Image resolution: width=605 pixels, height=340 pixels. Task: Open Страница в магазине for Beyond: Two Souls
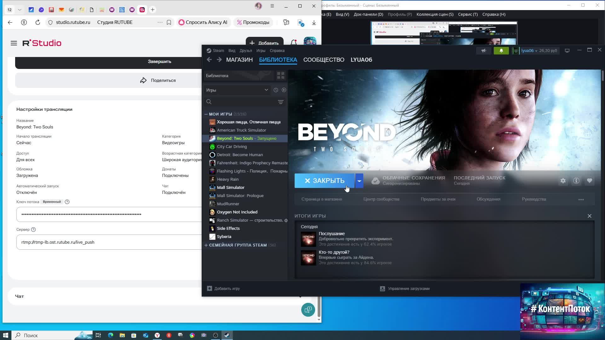322,199
